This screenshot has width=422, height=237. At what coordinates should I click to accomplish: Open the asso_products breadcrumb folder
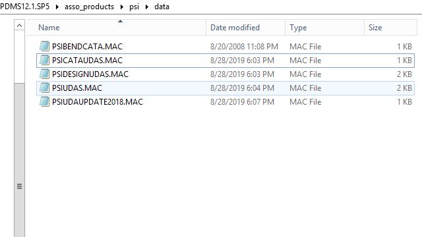click(x=90, y=7)
